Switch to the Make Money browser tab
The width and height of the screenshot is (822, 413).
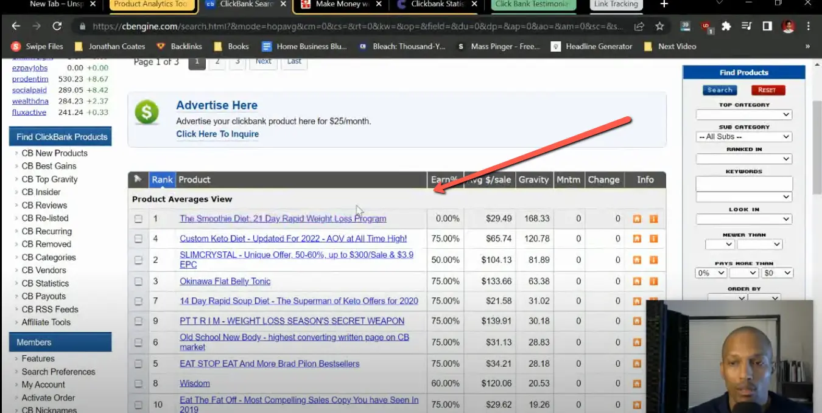(x=339, y=6)
